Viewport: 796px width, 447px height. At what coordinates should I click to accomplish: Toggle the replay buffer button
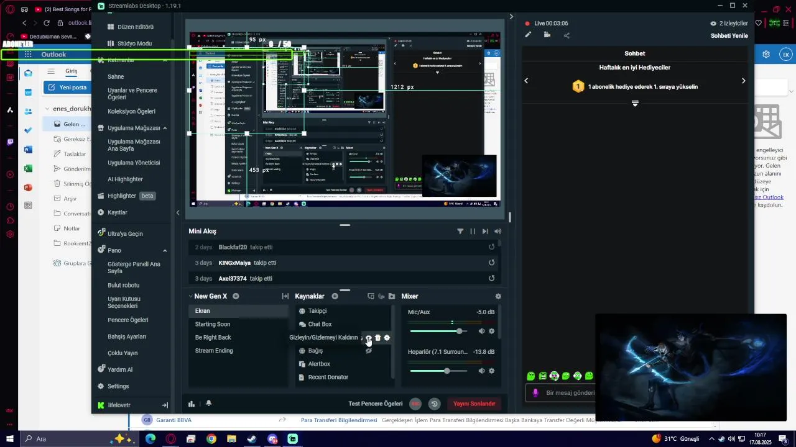point(434,404)
